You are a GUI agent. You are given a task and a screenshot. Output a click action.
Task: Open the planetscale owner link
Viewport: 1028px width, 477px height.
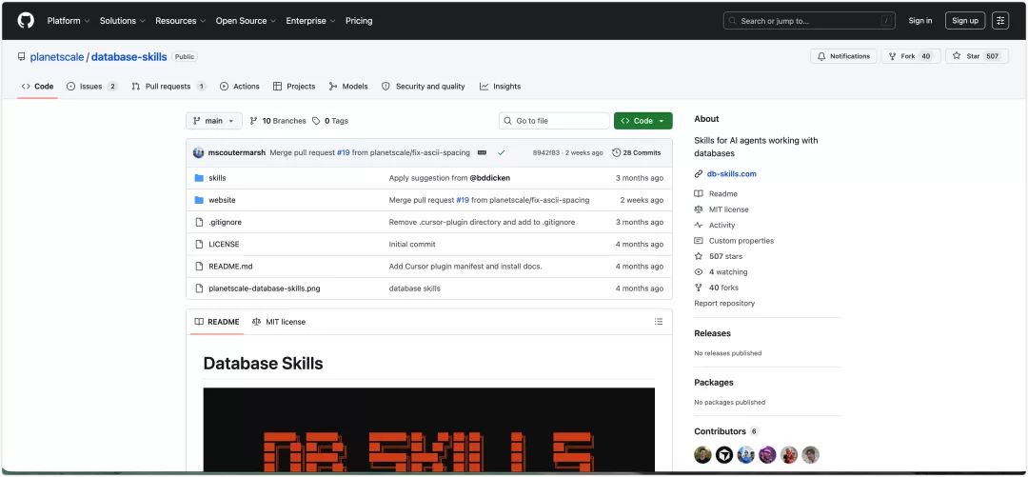57,57
